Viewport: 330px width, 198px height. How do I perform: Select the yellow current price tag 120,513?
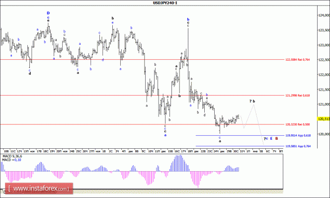pyautogui.click(x=324, y=119)
